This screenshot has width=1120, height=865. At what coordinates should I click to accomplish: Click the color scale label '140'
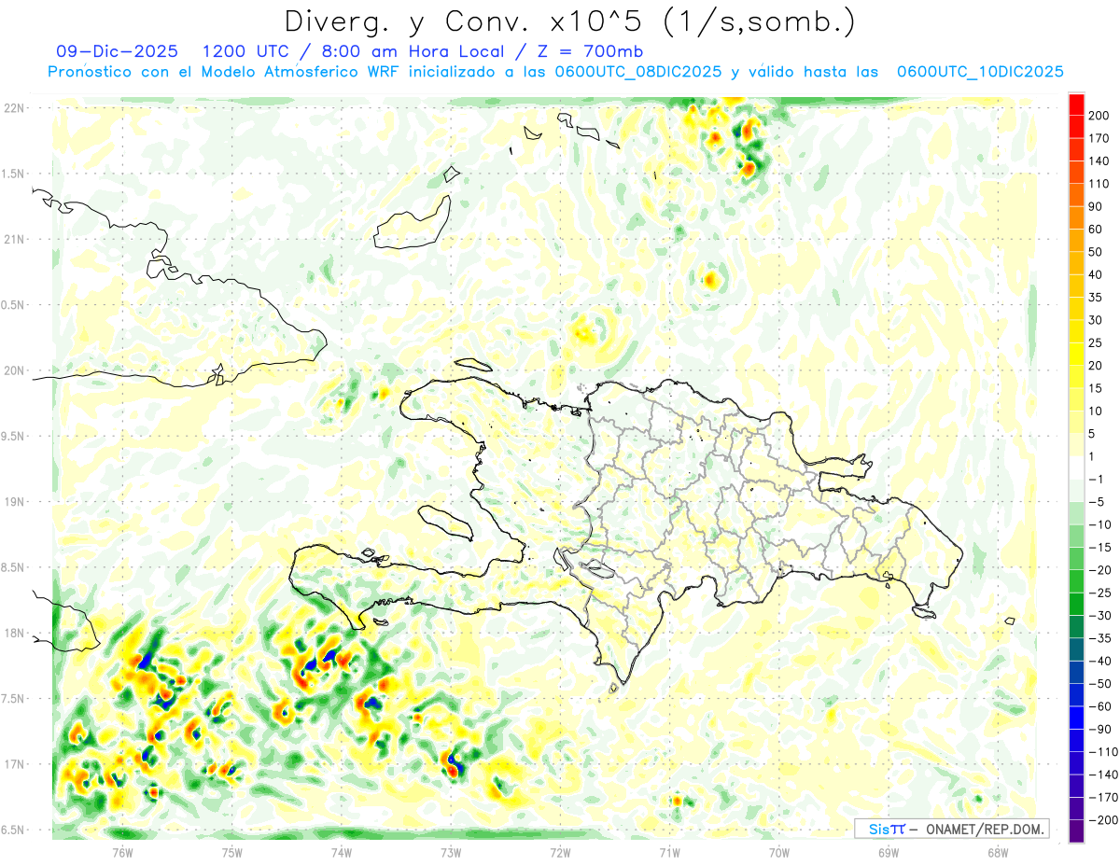(1099, 161)
